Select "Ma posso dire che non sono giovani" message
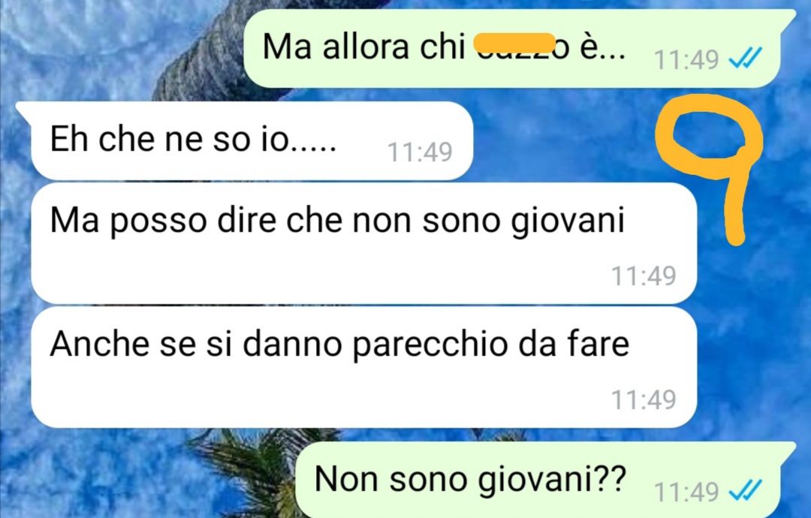Screen dimensions: 811x518 [x=363, y=243]
